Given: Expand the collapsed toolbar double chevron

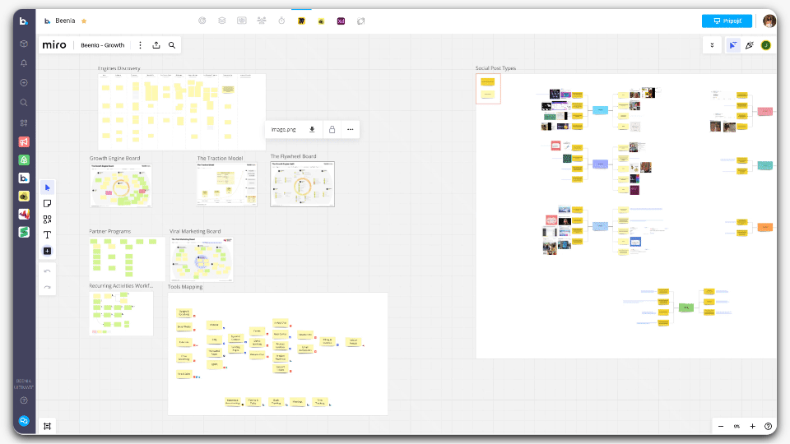Looking at the screenshot, I should click(712, 45).
